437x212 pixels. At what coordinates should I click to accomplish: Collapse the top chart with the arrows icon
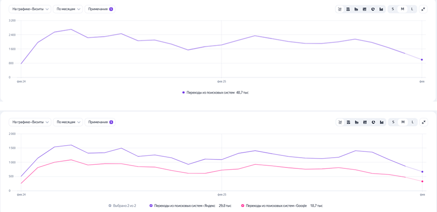point(423,9)
